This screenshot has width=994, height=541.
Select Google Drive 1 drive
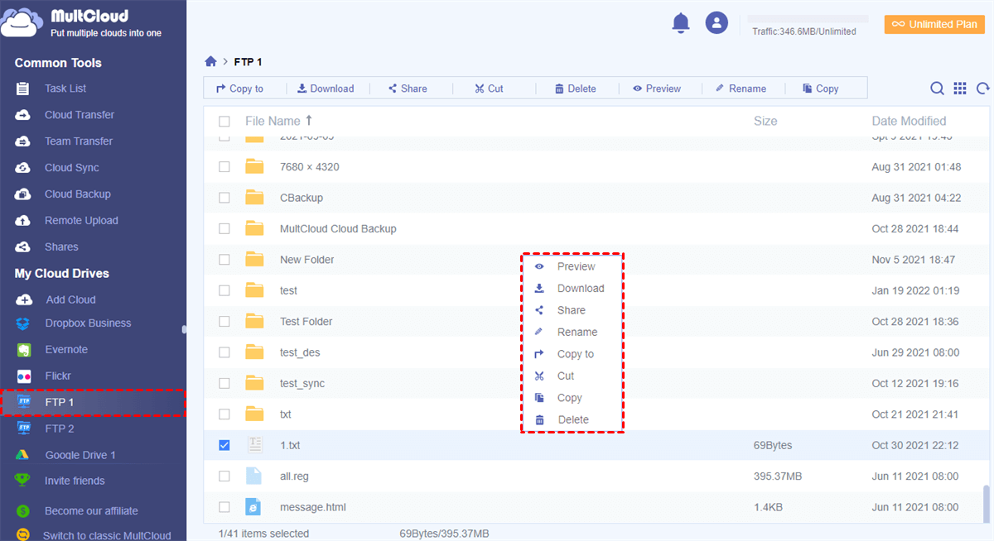coord(80,455)
